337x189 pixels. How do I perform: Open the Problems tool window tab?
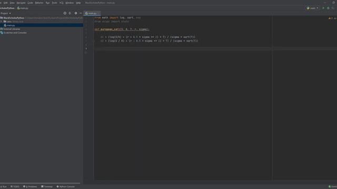pos(30,187)
